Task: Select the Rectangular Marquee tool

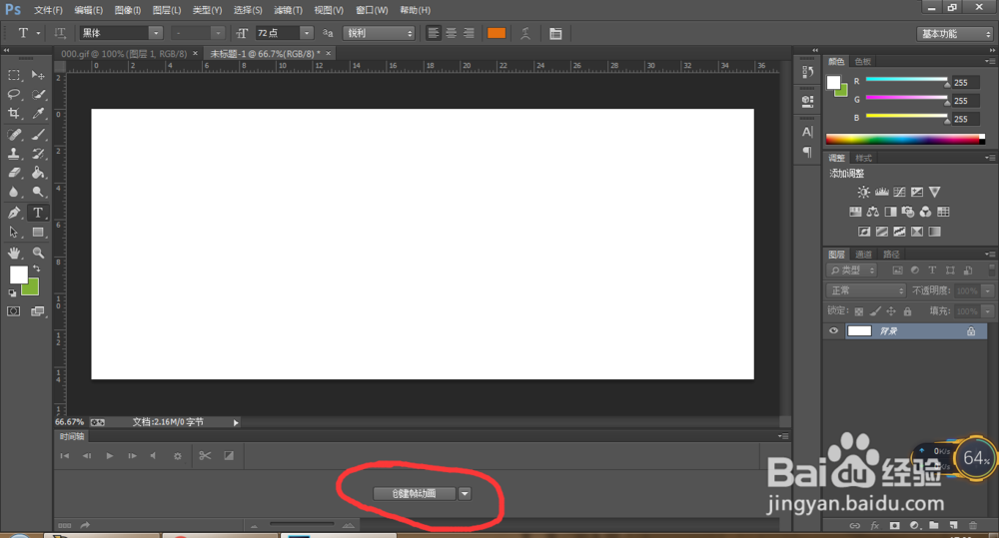Action: coord(13,75)
